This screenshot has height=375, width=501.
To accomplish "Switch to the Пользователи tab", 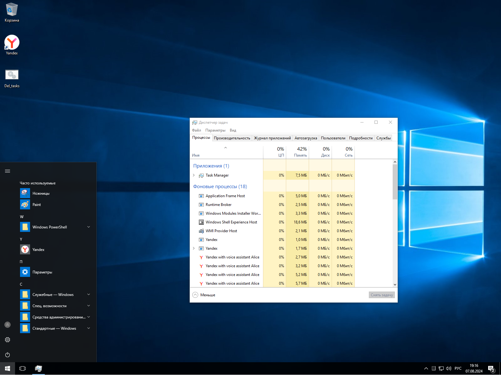I will point(333,138).
